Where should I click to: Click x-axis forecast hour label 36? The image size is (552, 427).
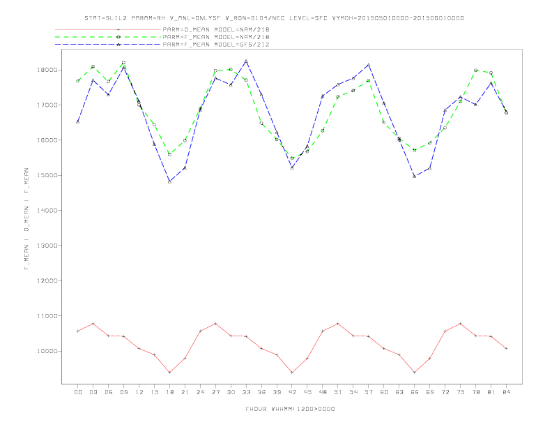tap(261, 392)
